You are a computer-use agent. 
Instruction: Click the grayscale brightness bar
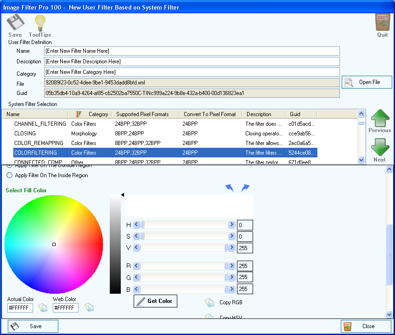tap(115, 244)
